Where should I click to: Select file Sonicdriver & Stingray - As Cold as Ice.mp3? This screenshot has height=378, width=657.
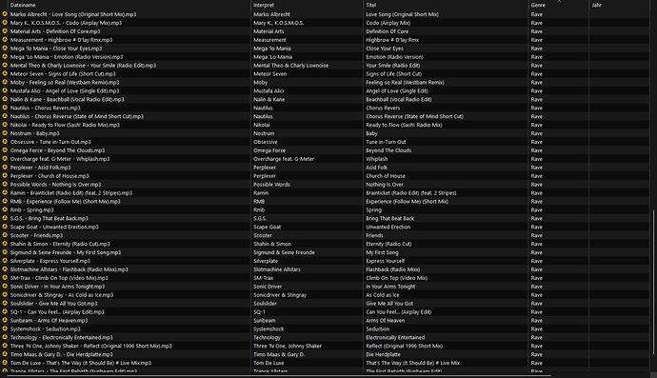pyautogui.click(x=62, y=294)
